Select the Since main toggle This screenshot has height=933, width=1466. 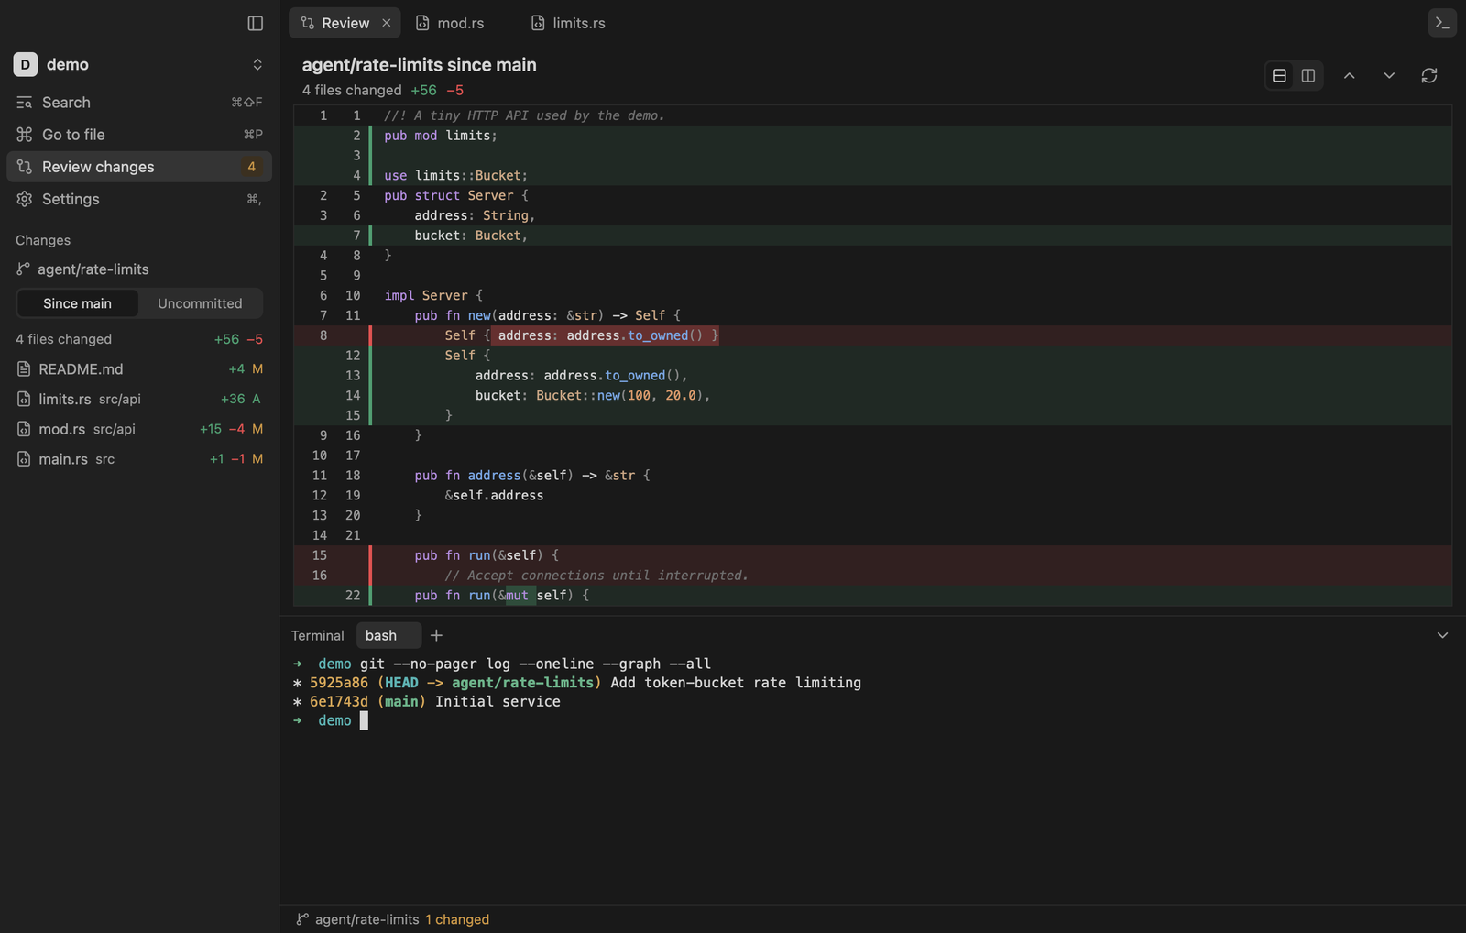coord(78,303)
